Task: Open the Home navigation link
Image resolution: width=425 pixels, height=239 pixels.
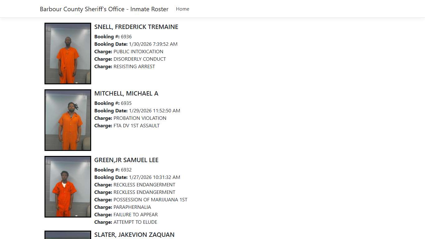Action: [182, 9]
